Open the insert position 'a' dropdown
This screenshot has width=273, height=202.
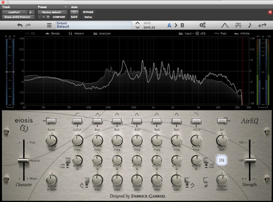[32, 12]
